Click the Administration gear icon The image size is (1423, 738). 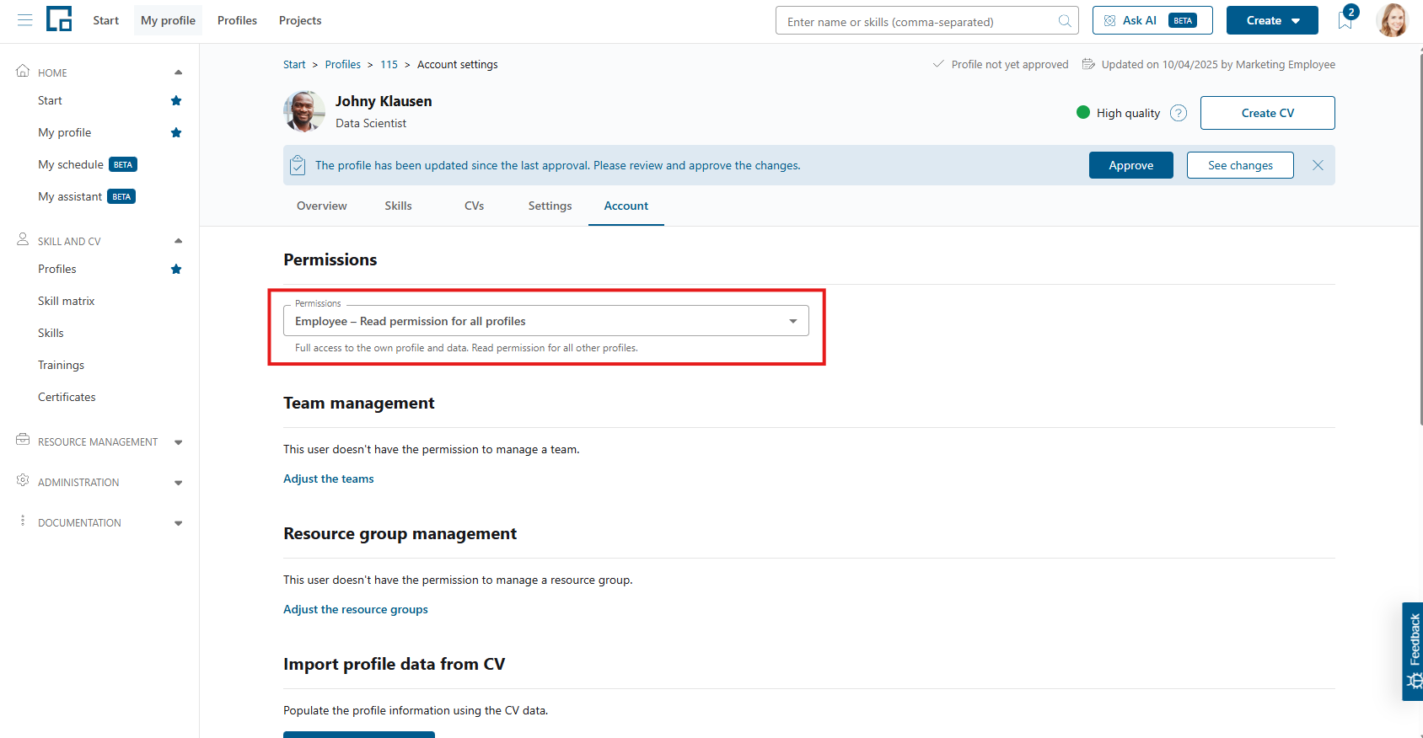tap(23, 480)
